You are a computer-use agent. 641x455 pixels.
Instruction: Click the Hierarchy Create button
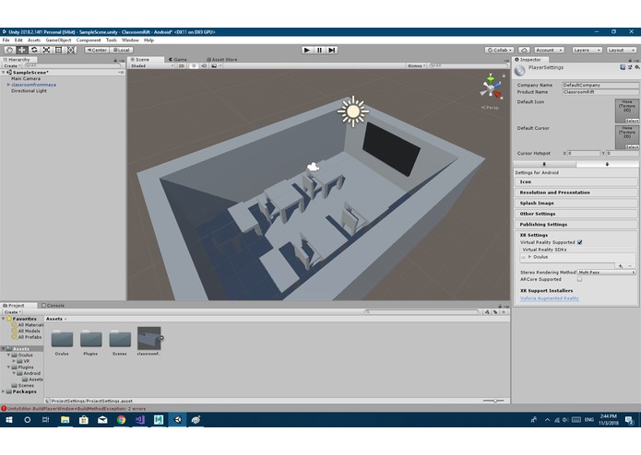click(12, 65)
